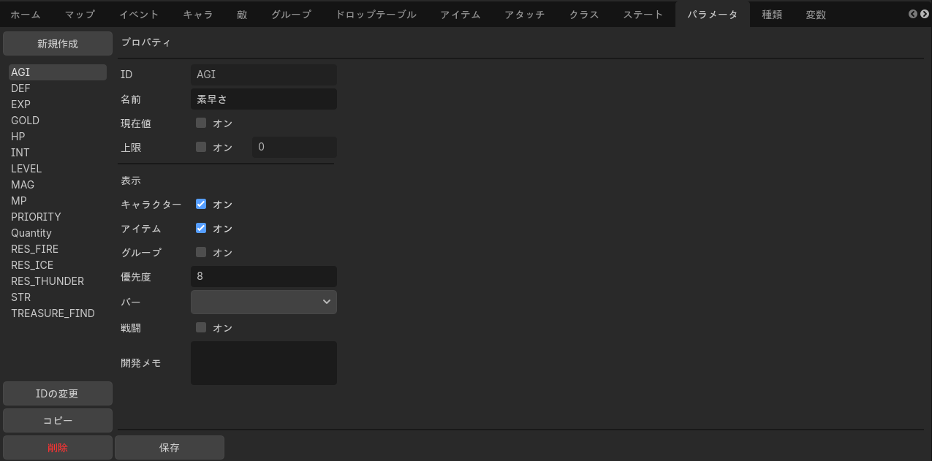Switch to the ホーム tab
The height and width of the screenshot is (461, 932).
[x=26, y=15]
